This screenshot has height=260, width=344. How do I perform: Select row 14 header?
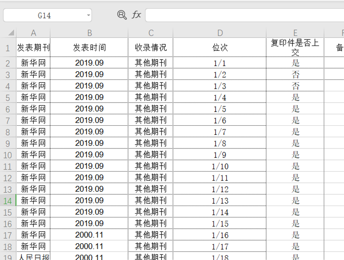click(8, 200)
